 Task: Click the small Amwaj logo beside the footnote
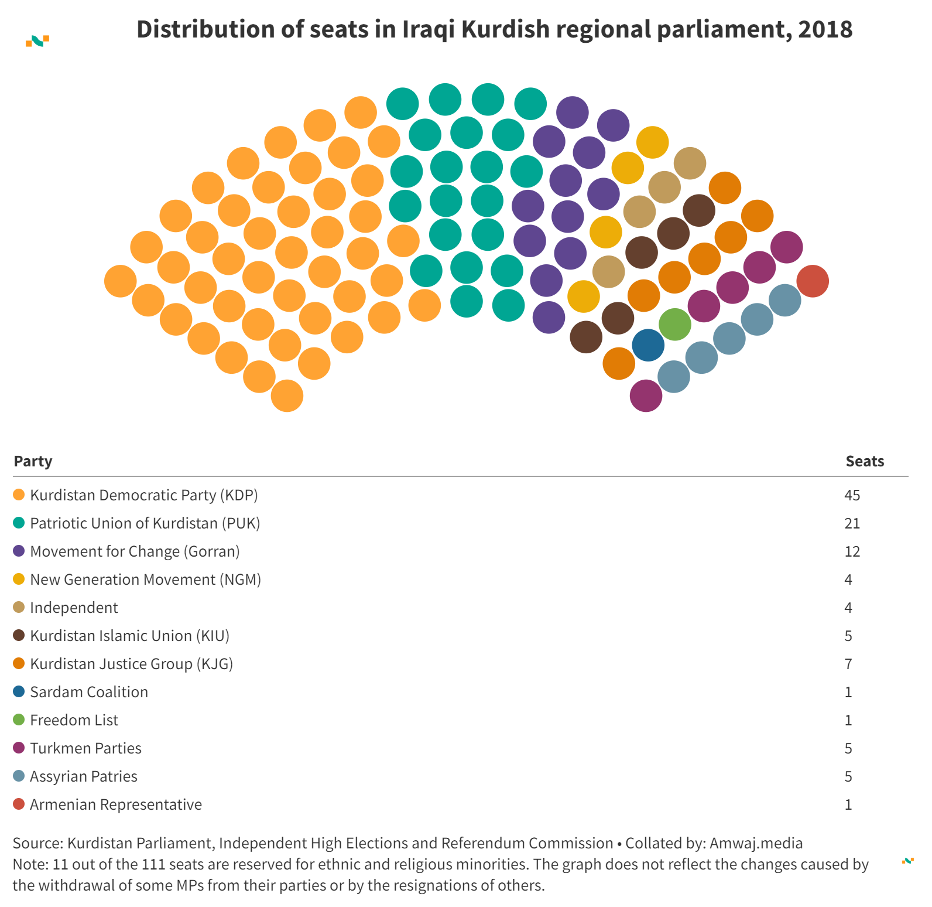[908, 861]
